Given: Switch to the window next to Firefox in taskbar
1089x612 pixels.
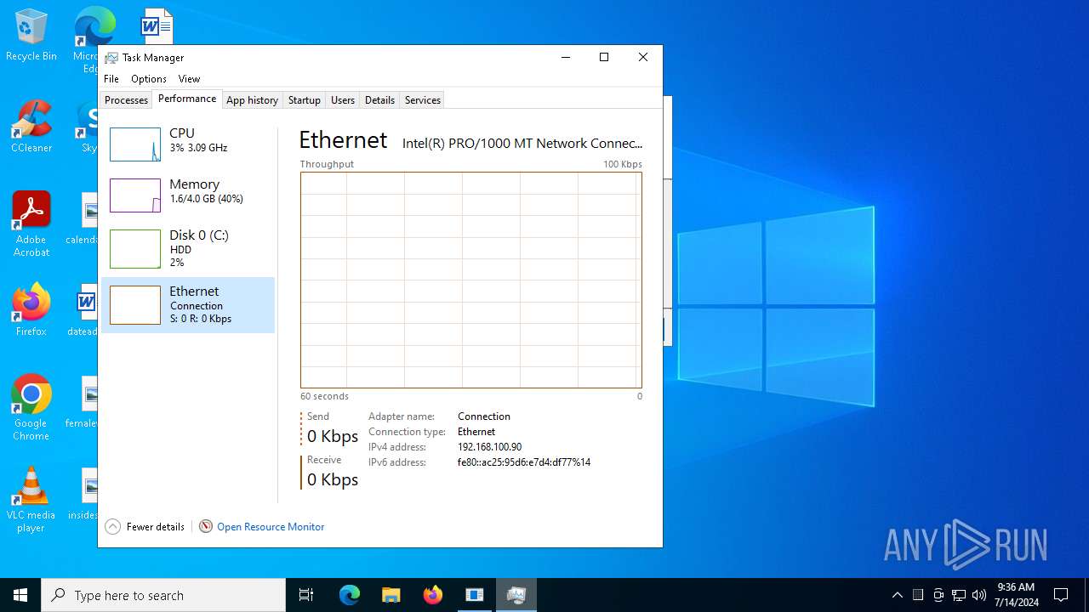Looking at the screenshot, I should (x=475, y=595).
